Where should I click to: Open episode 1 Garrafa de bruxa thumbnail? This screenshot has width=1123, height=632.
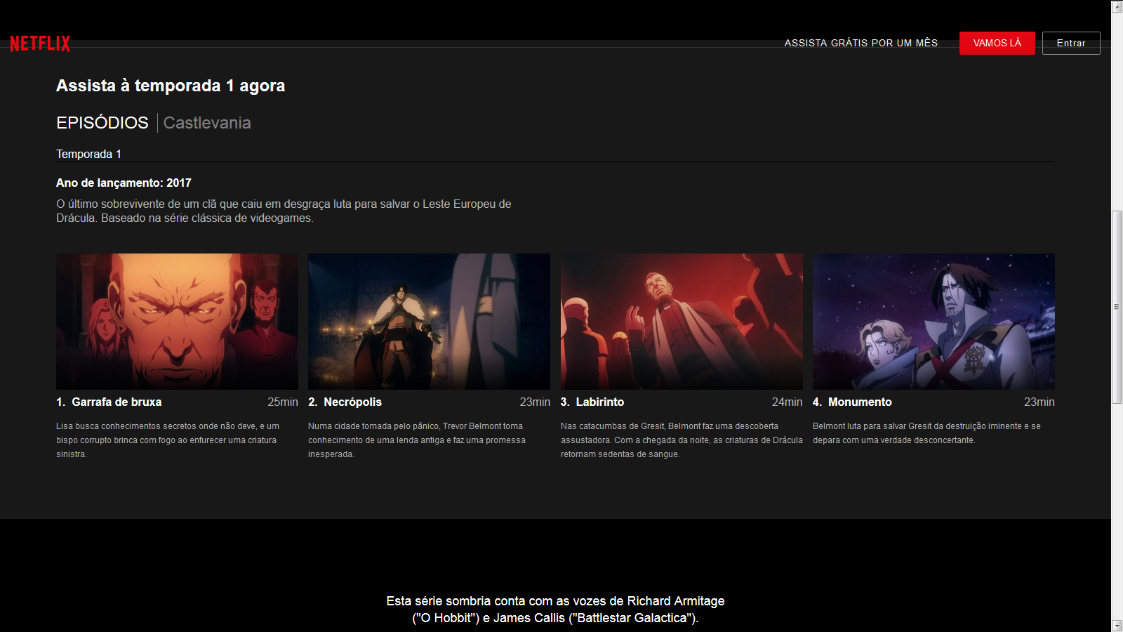click(177, 322)
